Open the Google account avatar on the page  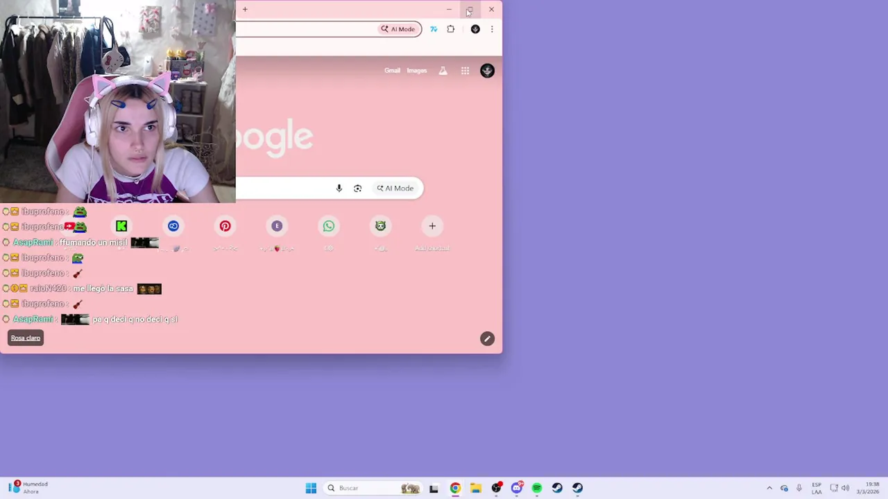pyautogui.click(x=487, y=71)
